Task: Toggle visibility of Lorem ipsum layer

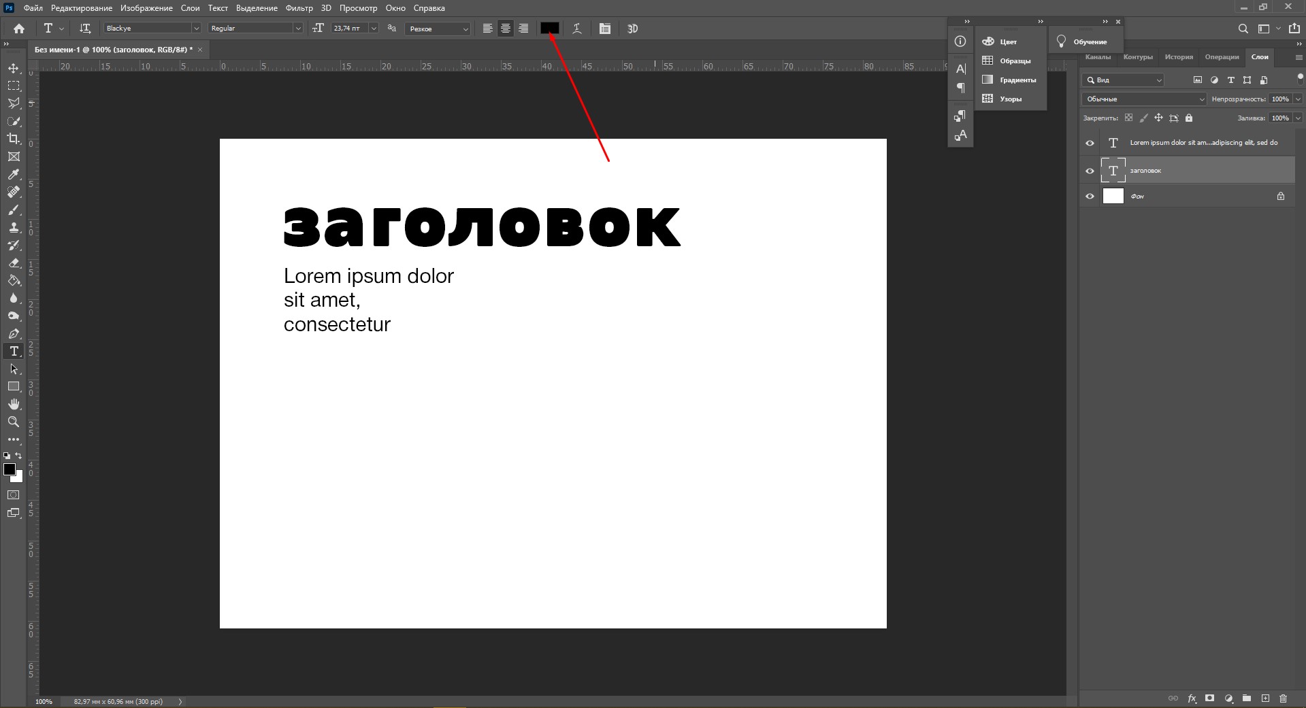Action: [1090, 143]
